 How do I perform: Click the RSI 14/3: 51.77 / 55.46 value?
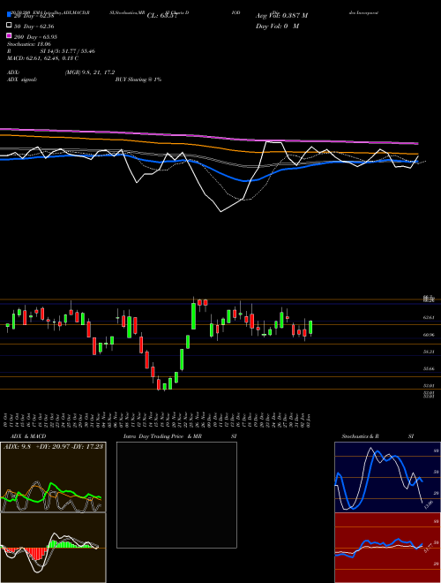click(68, 51)
